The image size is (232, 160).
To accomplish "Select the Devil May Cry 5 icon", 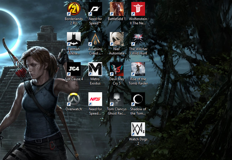I will pyautogui.click(x=117, y=69).
